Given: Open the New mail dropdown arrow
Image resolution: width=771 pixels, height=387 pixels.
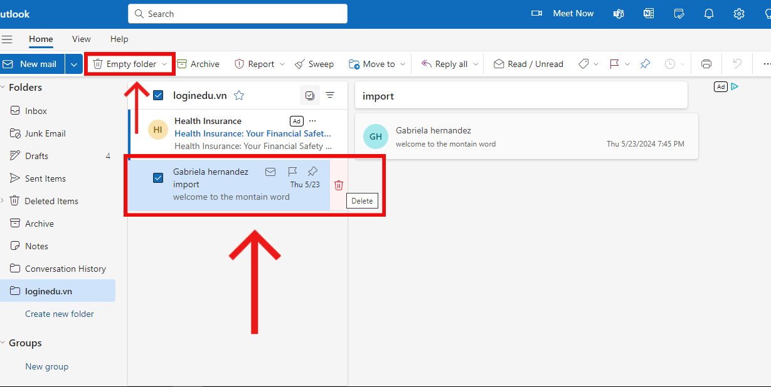Looking at the screenshot, I should click(74, 64).
